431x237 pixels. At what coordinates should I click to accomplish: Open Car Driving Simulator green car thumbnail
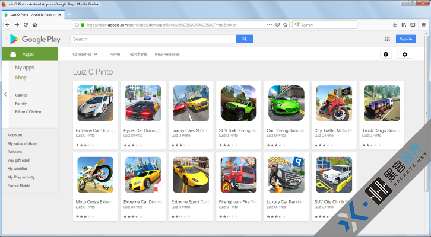[286, 103]
